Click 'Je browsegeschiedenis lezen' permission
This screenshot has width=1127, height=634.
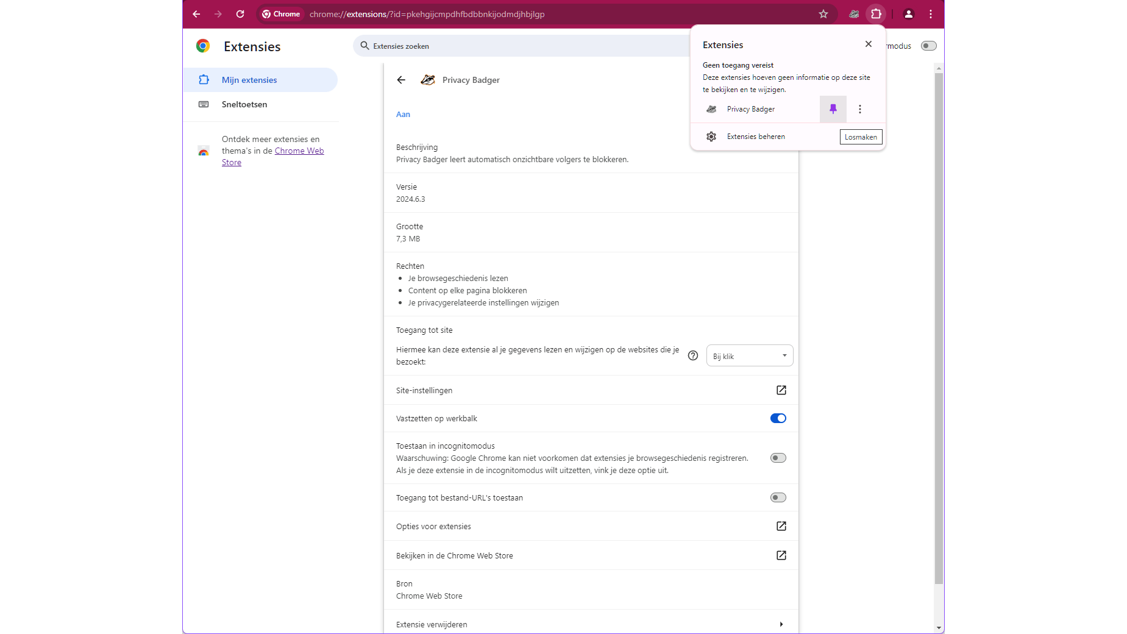pos(458,279)
